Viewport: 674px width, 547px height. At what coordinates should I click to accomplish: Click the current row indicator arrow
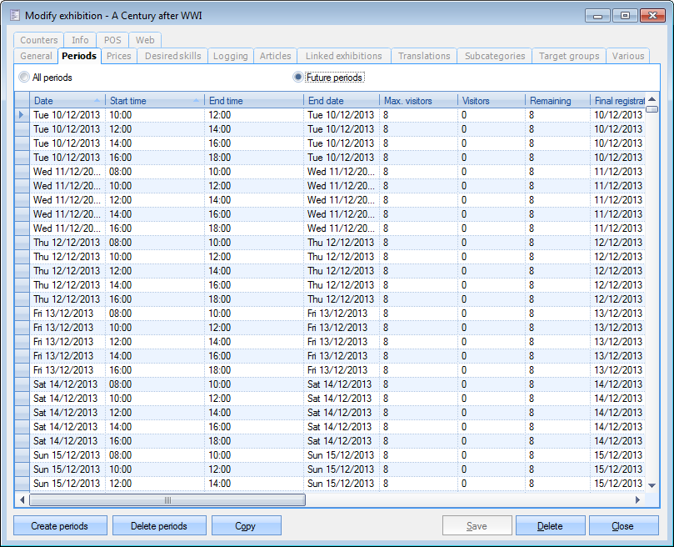tap(22, 115)
